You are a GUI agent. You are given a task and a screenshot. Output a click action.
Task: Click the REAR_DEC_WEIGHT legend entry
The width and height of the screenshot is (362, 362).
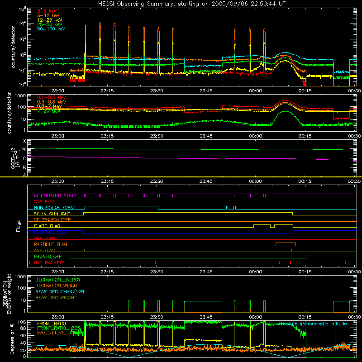(x=56, y=298)
